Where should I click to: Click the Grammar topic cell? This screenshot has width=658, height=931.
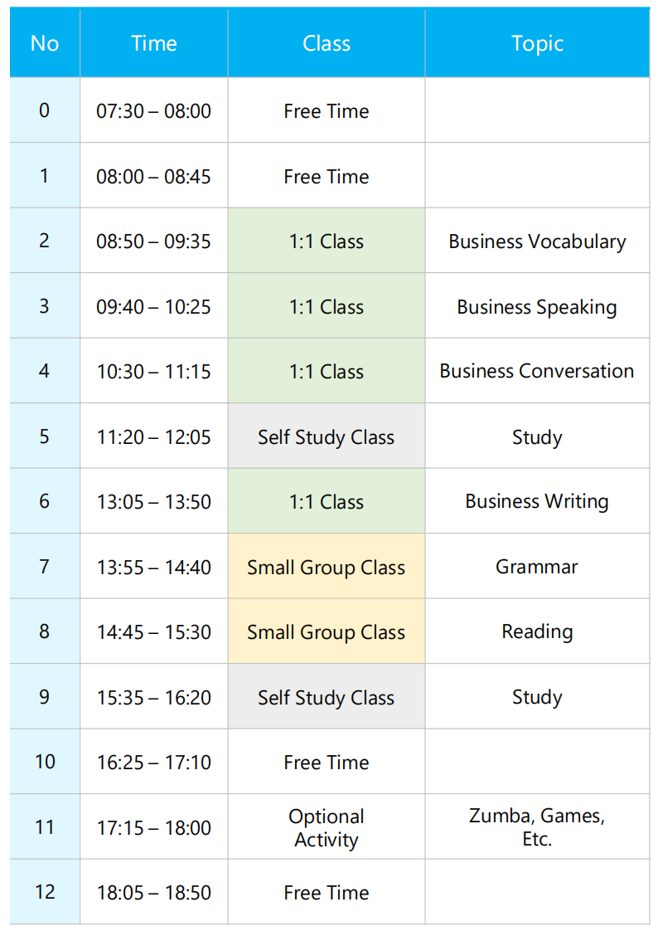pos(537,567)
